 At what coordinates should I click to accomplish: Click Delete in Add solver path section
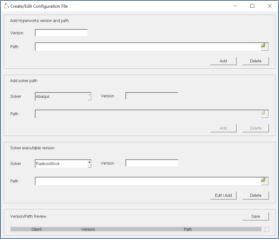(x=256, y=128)
